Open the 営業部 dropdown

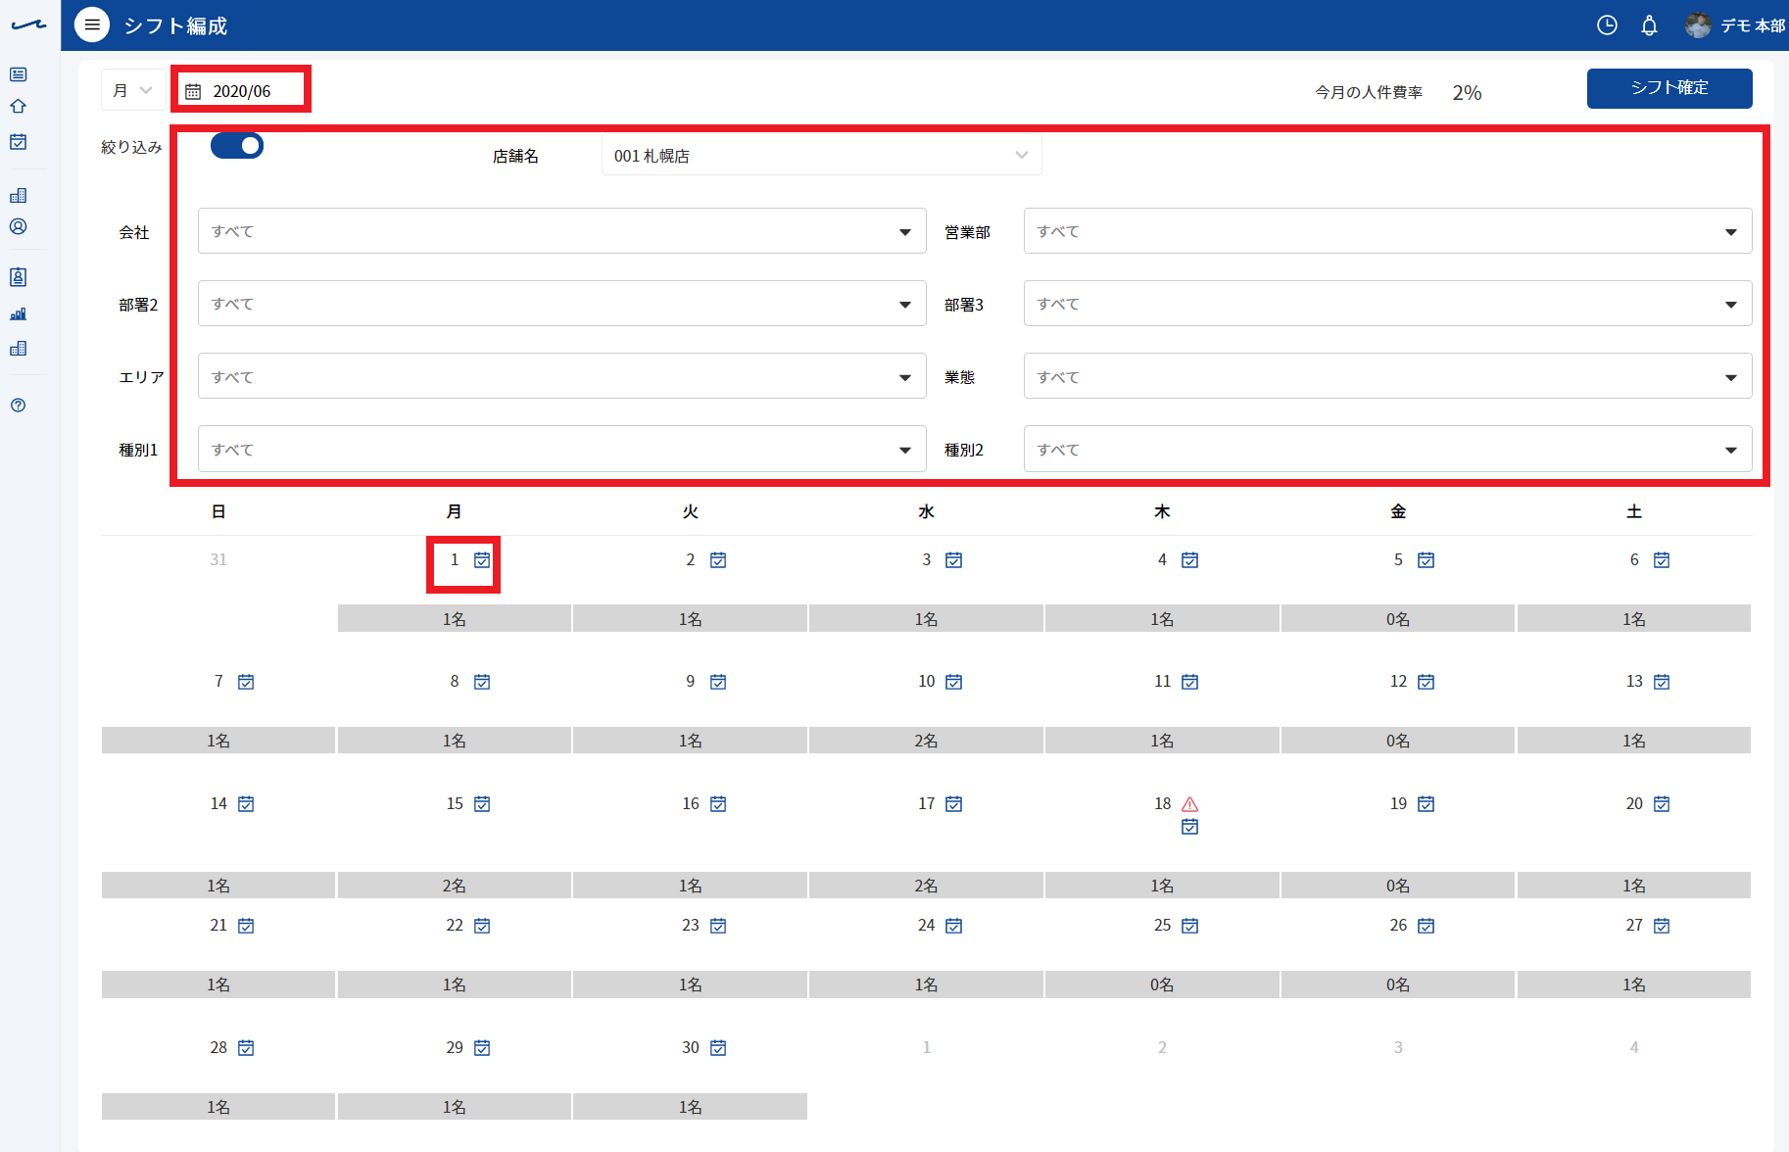(1387, 231)
